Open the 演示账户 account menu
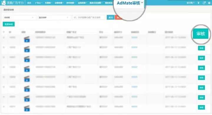 (191, 3)
